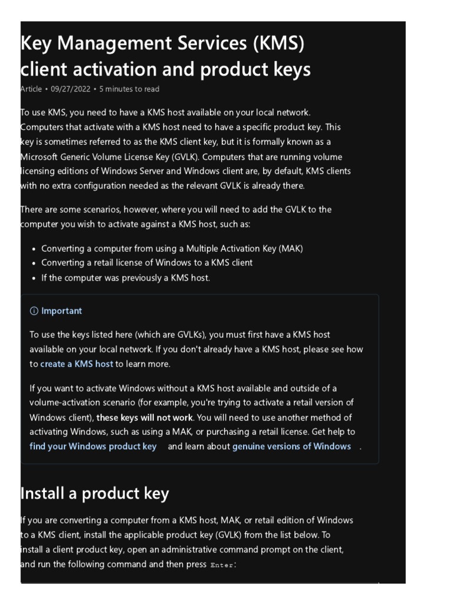Open the "create a KMS host" link

coord(77,364)
